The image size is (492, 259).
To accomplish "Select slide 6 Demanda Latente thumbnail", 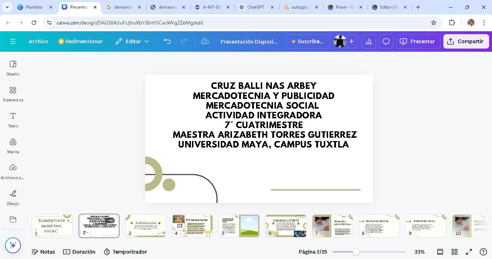I will tap(286, 226).
